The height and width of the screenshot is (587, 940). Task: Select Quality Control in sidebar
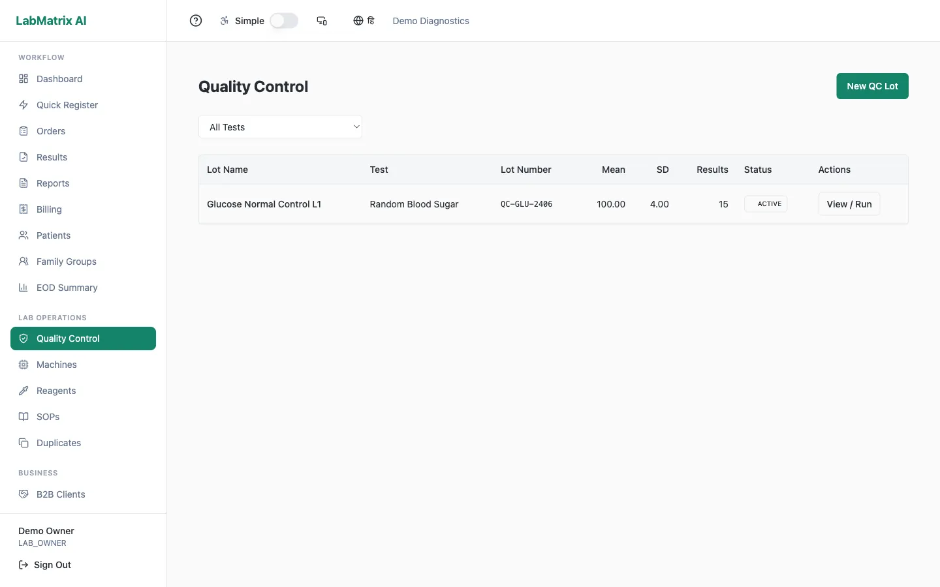tap(83, 339)
